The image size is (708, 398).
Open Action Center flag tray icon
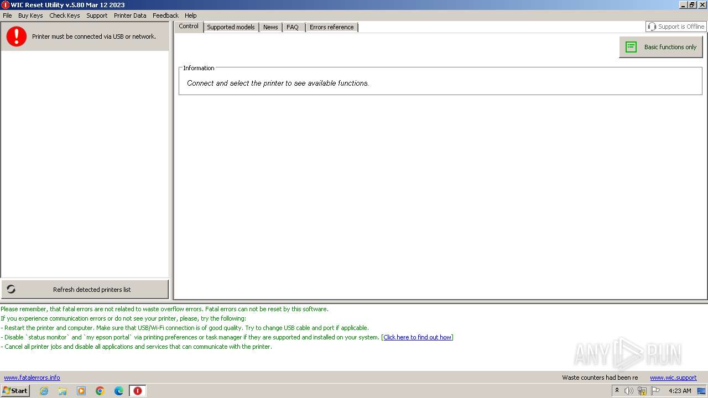655,391
